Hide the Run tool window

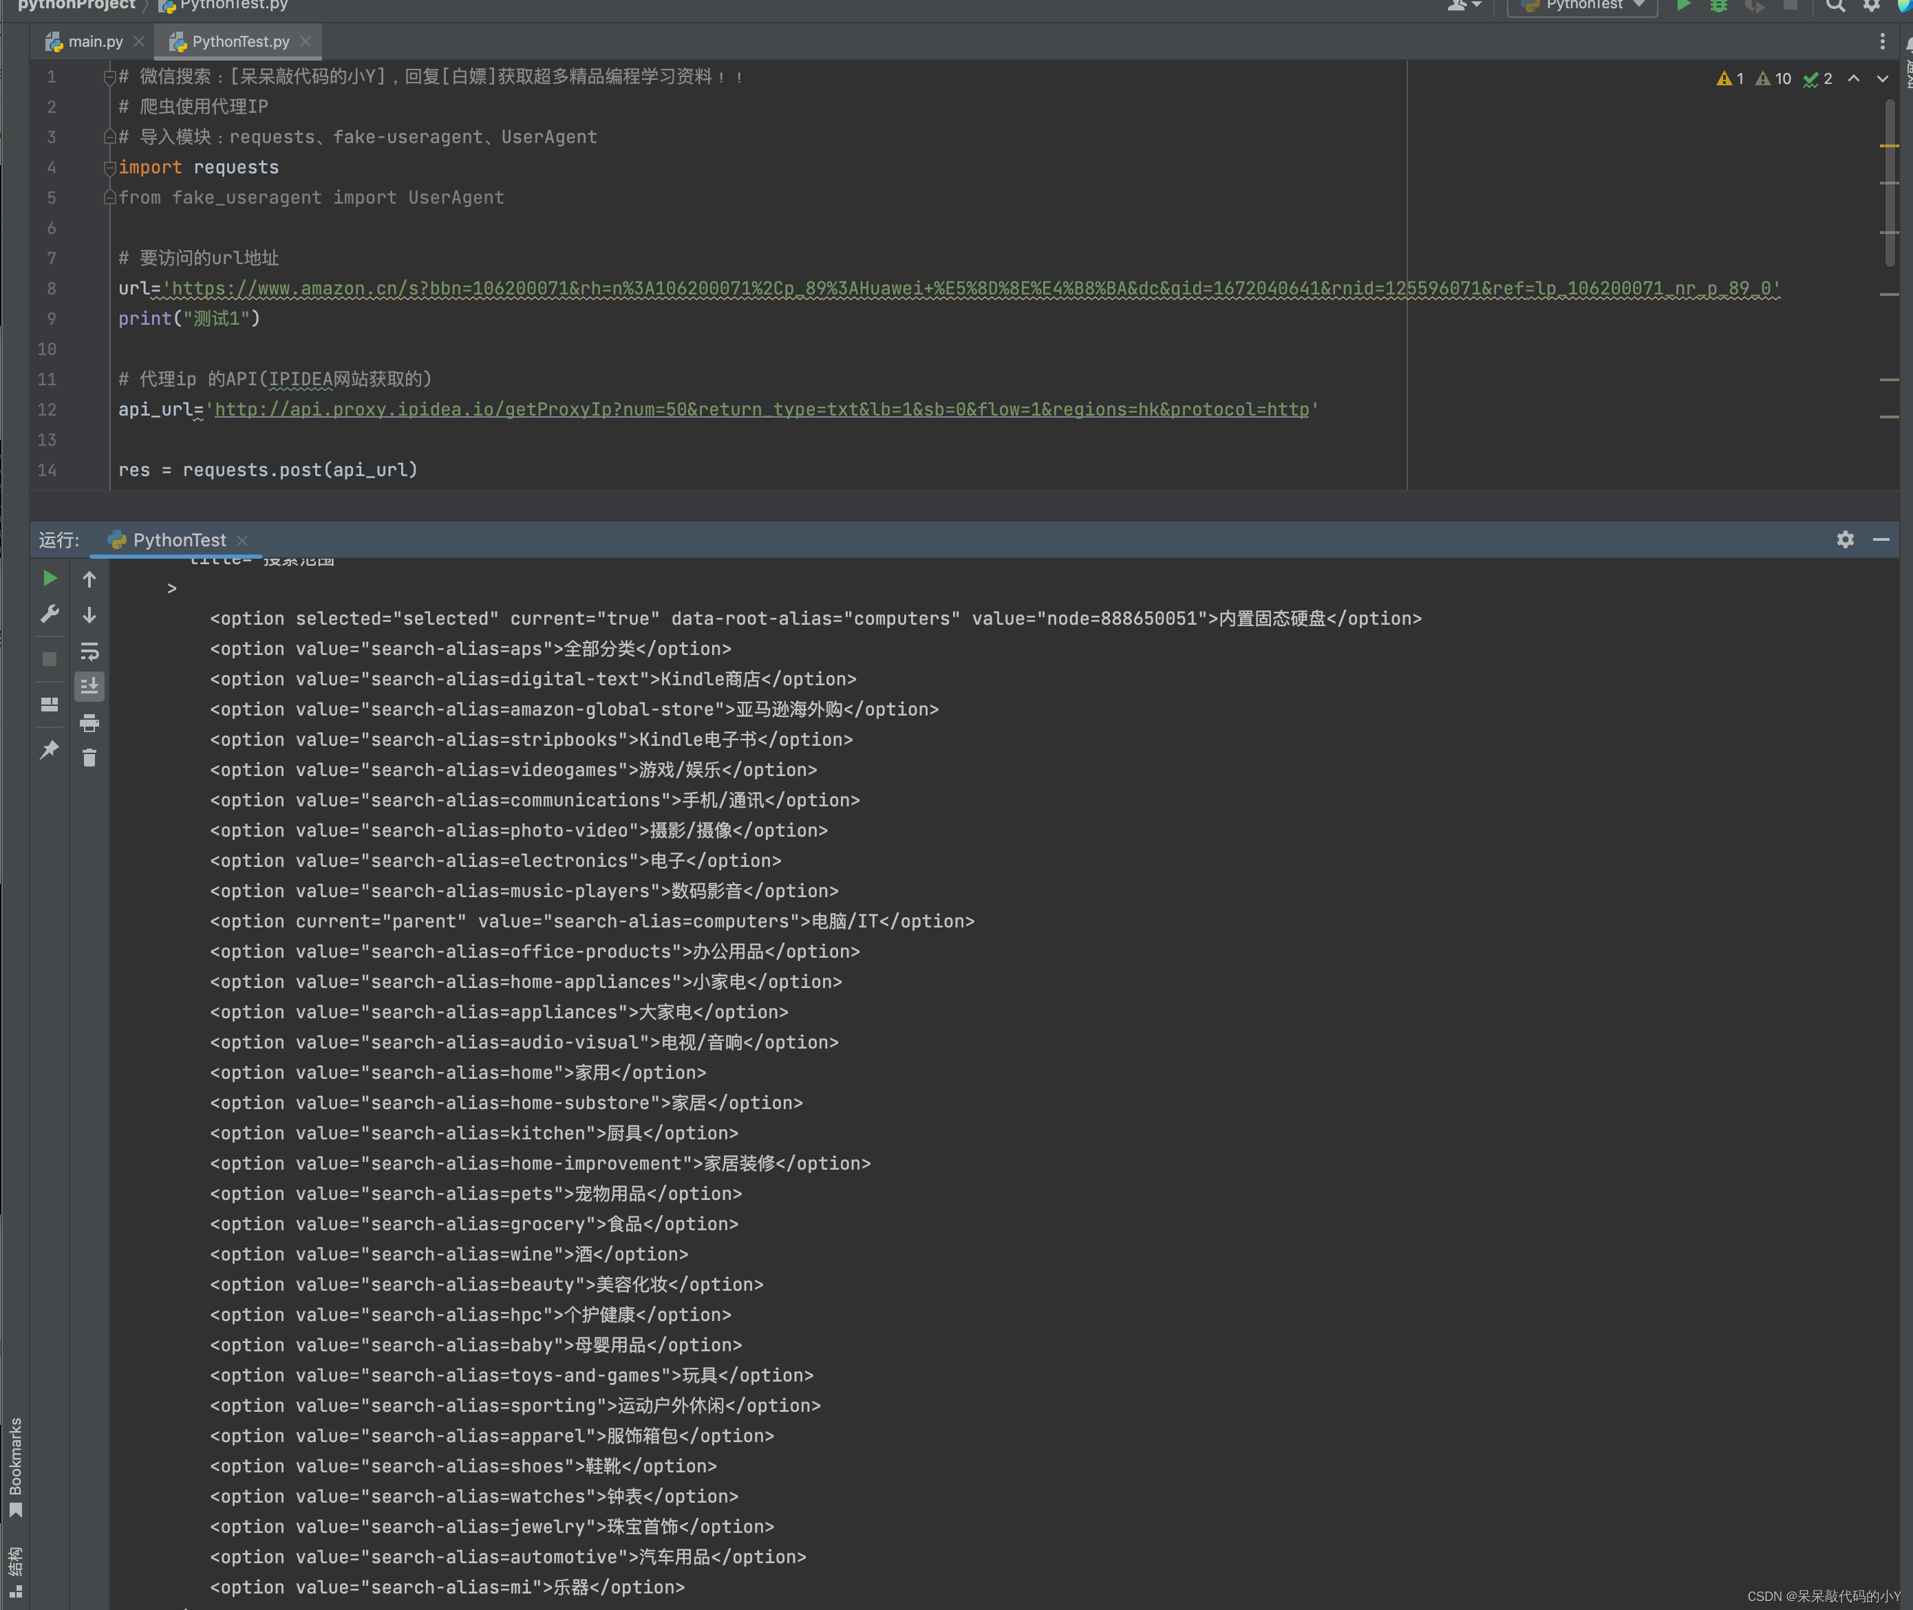1881,539
